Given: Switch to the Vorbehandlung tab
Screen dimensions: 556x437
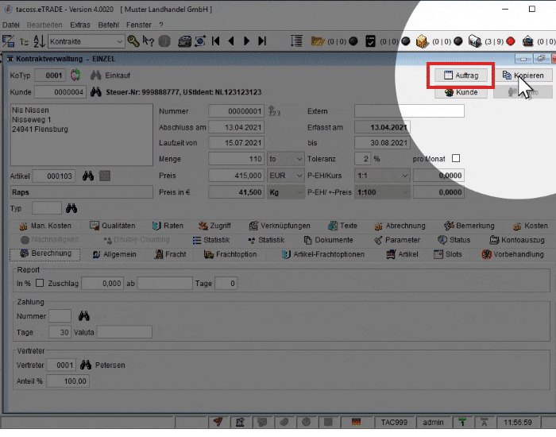Looking at the screenshot, I should click(513, 254).
